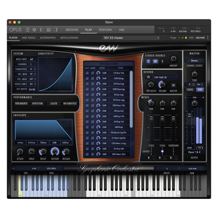218x218 pixels.
Task: Open settings via the gear icon
Action: coord(34,30)
